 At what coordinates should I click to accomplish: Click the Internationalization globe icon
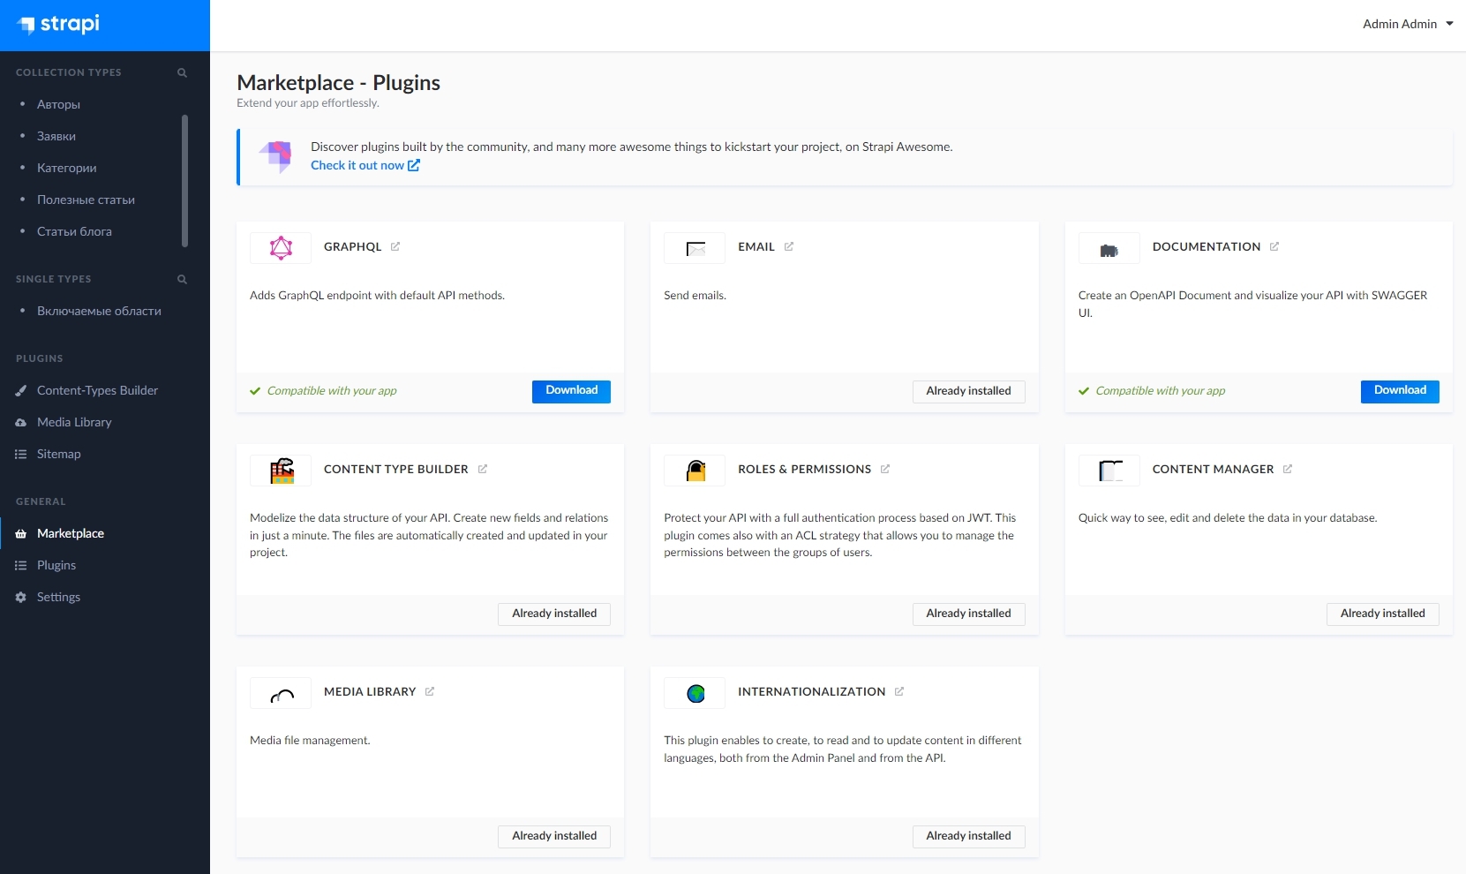(695, 693)
